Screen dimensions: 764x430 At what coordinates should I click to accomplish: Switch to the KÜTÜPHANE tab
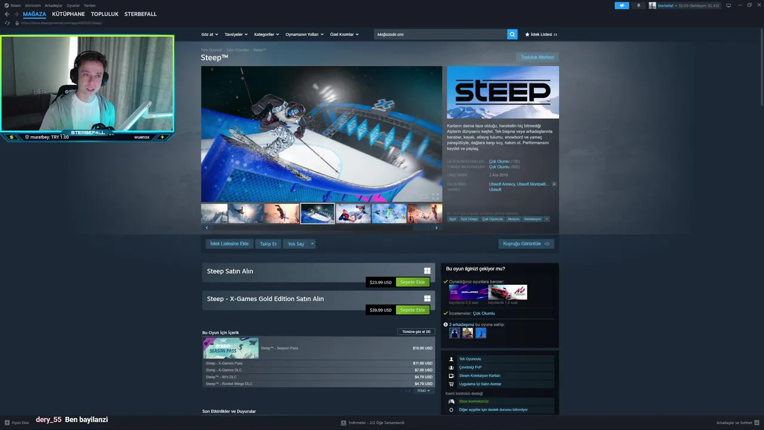click(x=69, y=14)
